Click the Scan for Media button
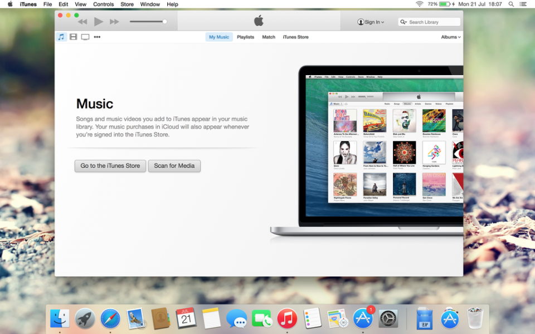The height and width of the screenshot is (334, 535). (x=174, y=166)
